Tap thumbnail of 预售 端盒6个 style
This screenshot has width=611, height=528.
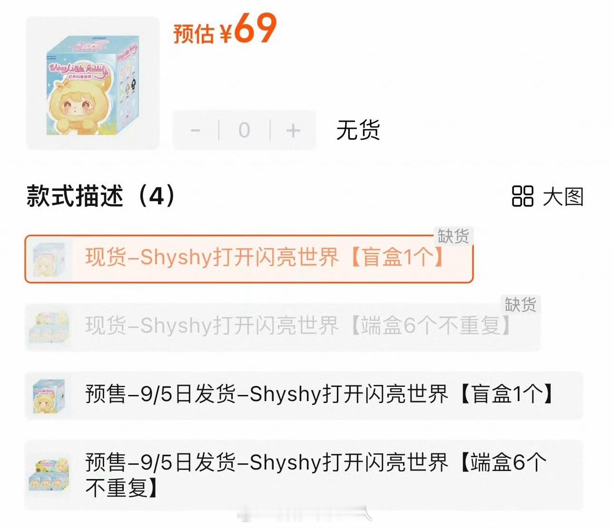[x=49, y=475]
